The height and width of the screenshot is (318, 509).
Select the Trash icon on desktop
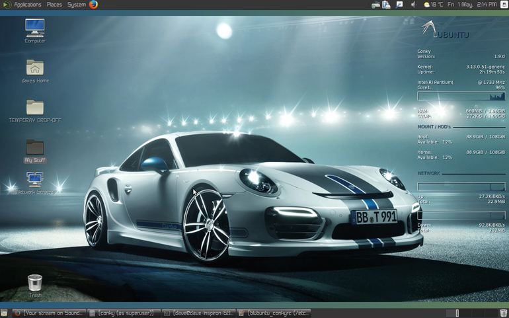coord(35,286)
